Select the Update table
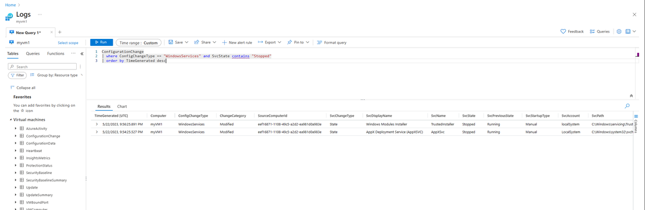This screenshot has height=210, width=645. (32, 187)
